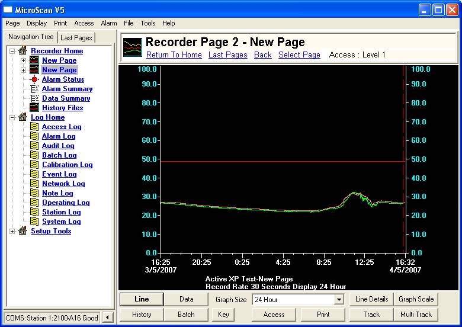Open the Calibration Log link

(x=68, y=165)
